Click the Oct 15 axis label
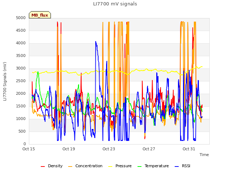This screenshot has height=173, width=231. point(29,149)
